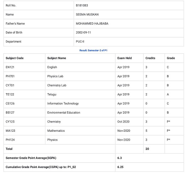Select the Chemistry Lab row name
The width and height of the screenshot is (187, 173).
click(57, 85)
